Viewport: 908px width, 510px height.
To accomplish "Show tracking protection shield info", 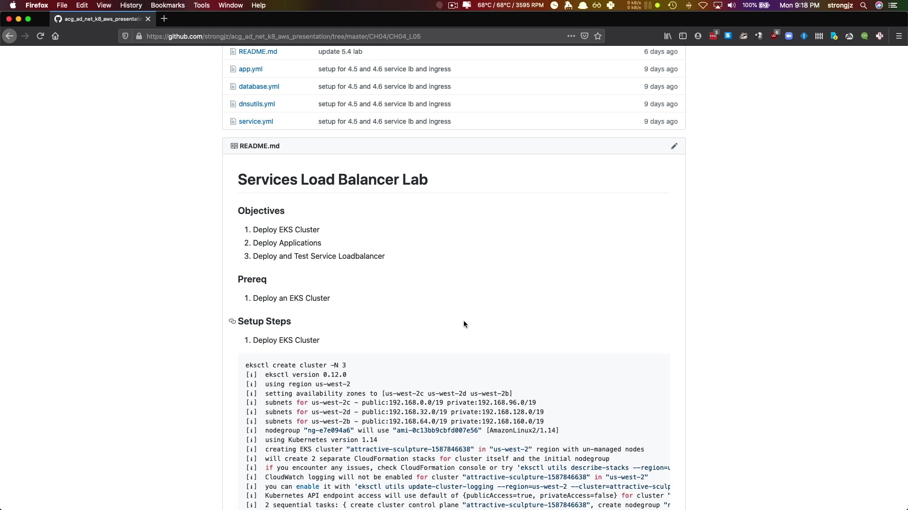I will [x=125, y=36].
